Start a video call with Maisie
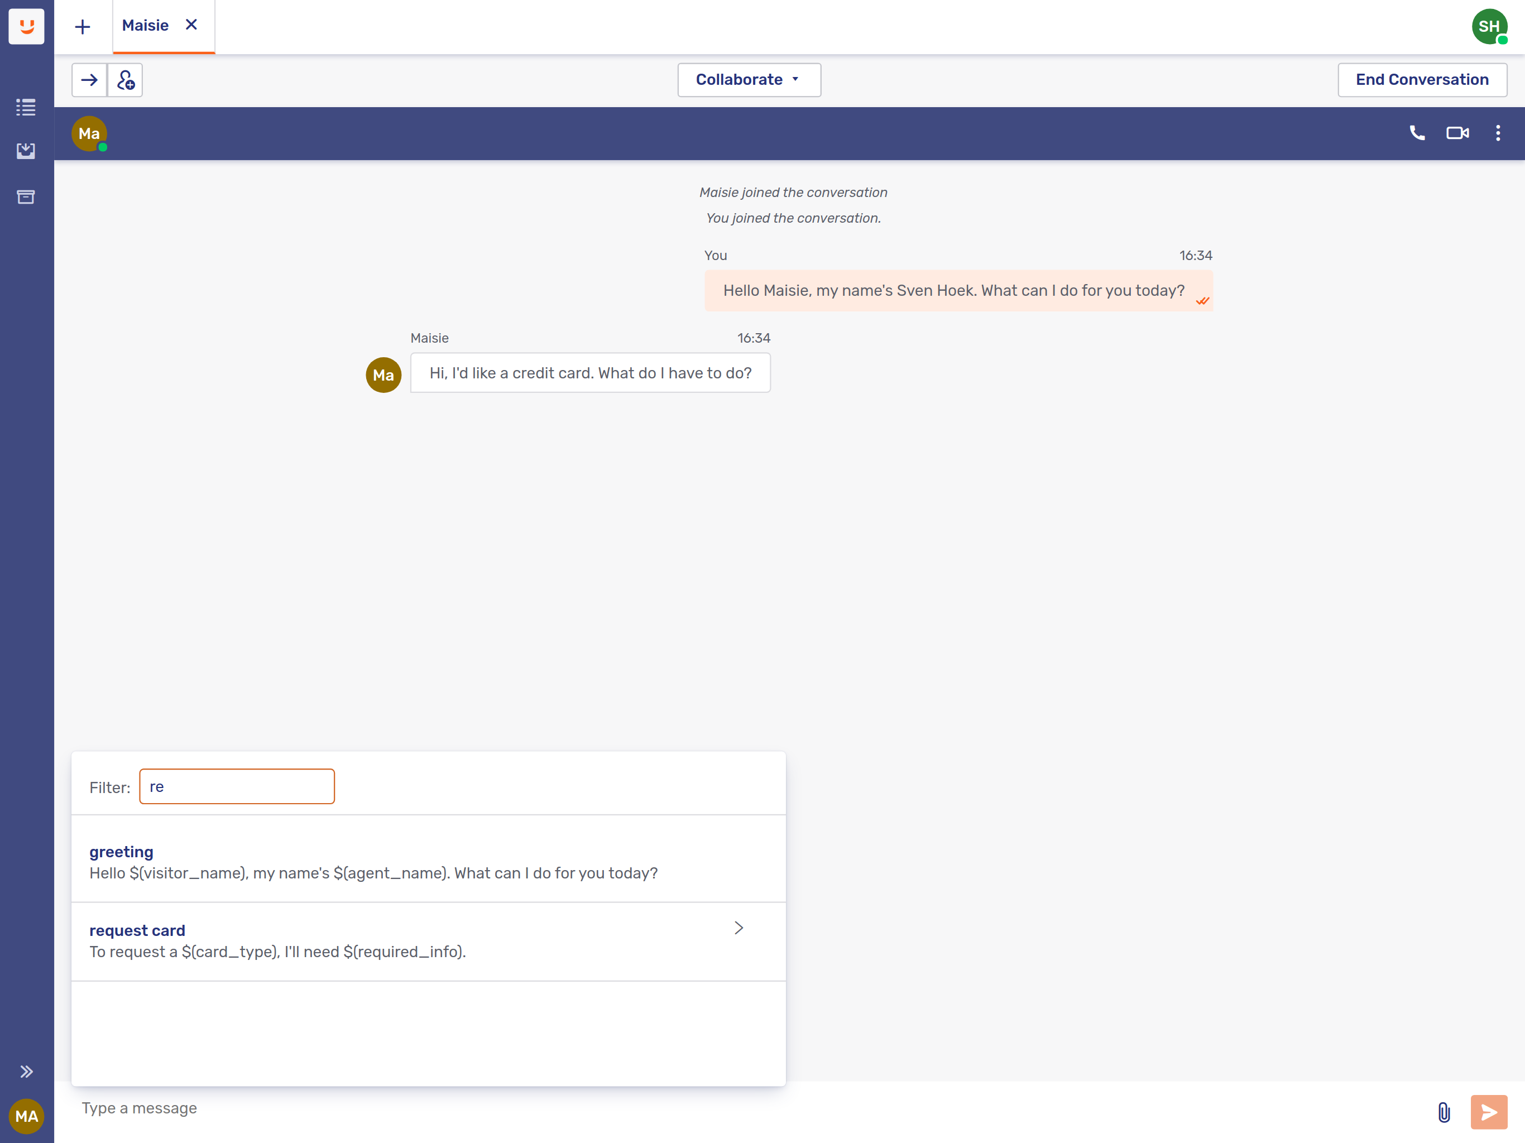The height and width of the screenshot is (1143, 1525). click(1457, 133)
